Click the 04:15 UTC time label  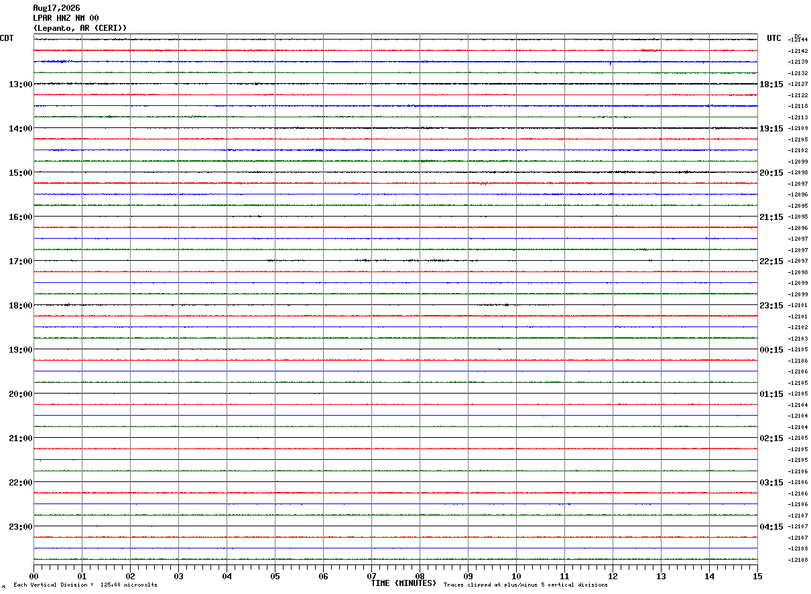point(771,526)
